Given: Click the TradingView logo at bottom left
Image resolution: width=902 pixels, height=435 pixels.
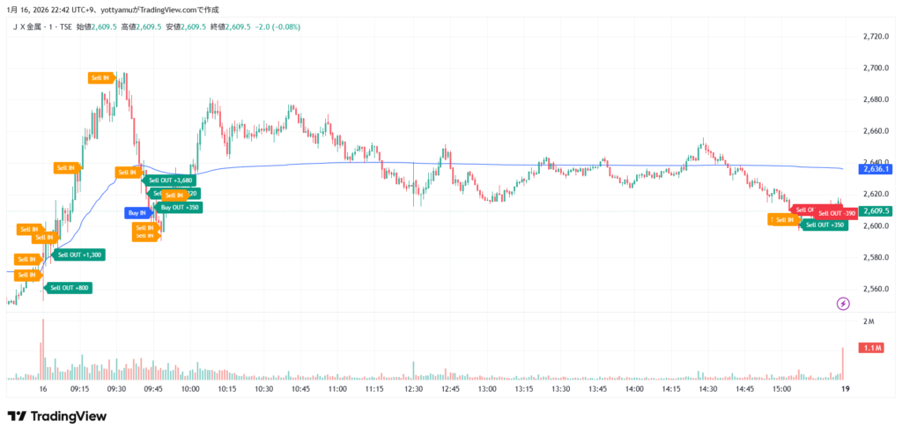Looking at the screenshot, I should pyautogui.click(x=56, y=416).
